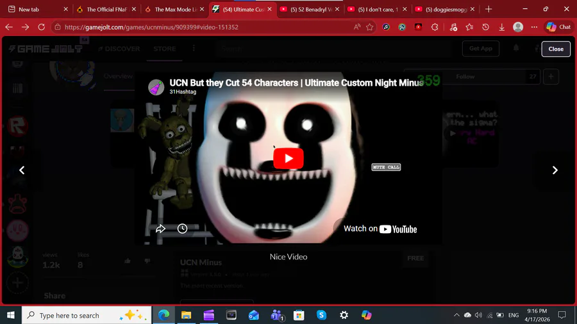
Task: Click the 31Hashtag channel name
Action: click(x=183, y=92)
